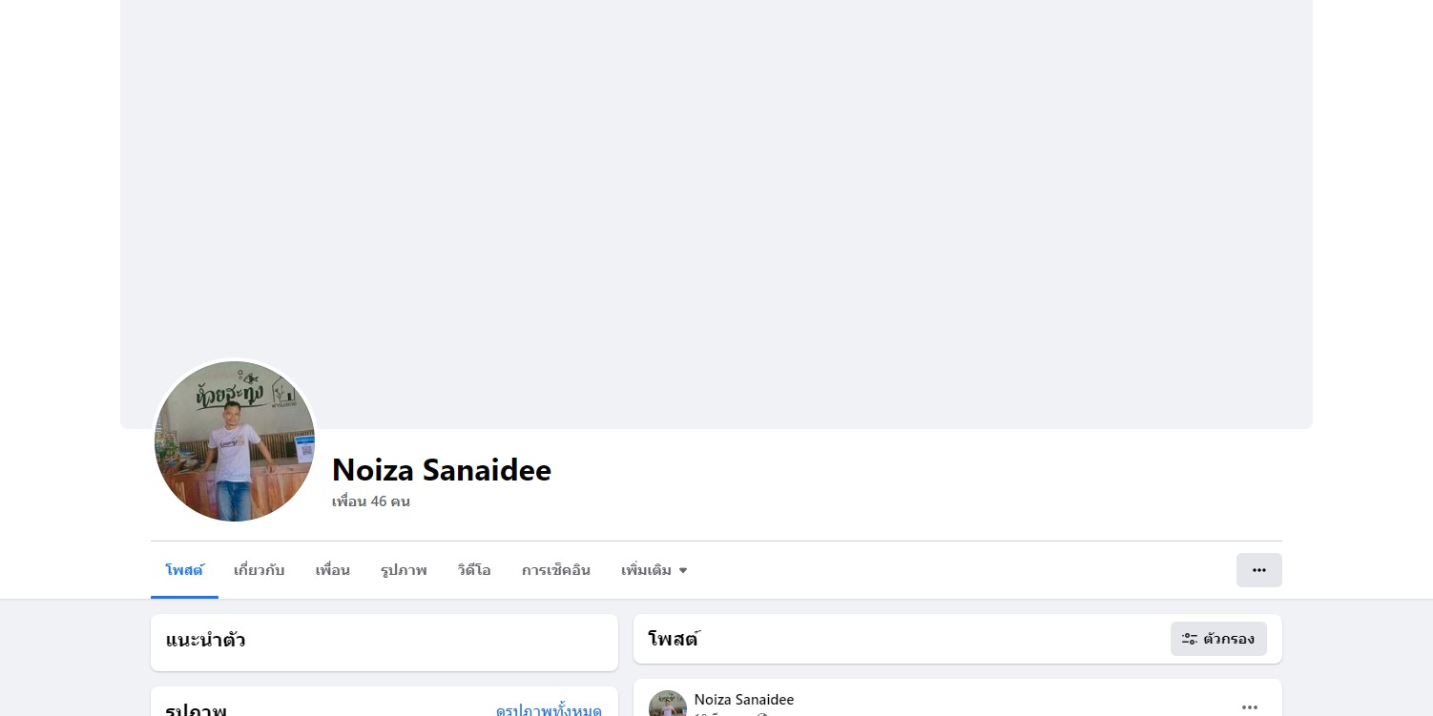The image size is (1433, 716).
Task: Click the ดูรูปภาพทั้งหมด link
Action: pos(549,710)
